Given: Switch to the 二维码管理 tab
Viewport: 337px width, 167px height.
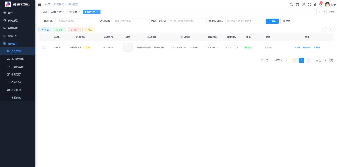Looking at the screenshot, I should click(x=57, y=12).
